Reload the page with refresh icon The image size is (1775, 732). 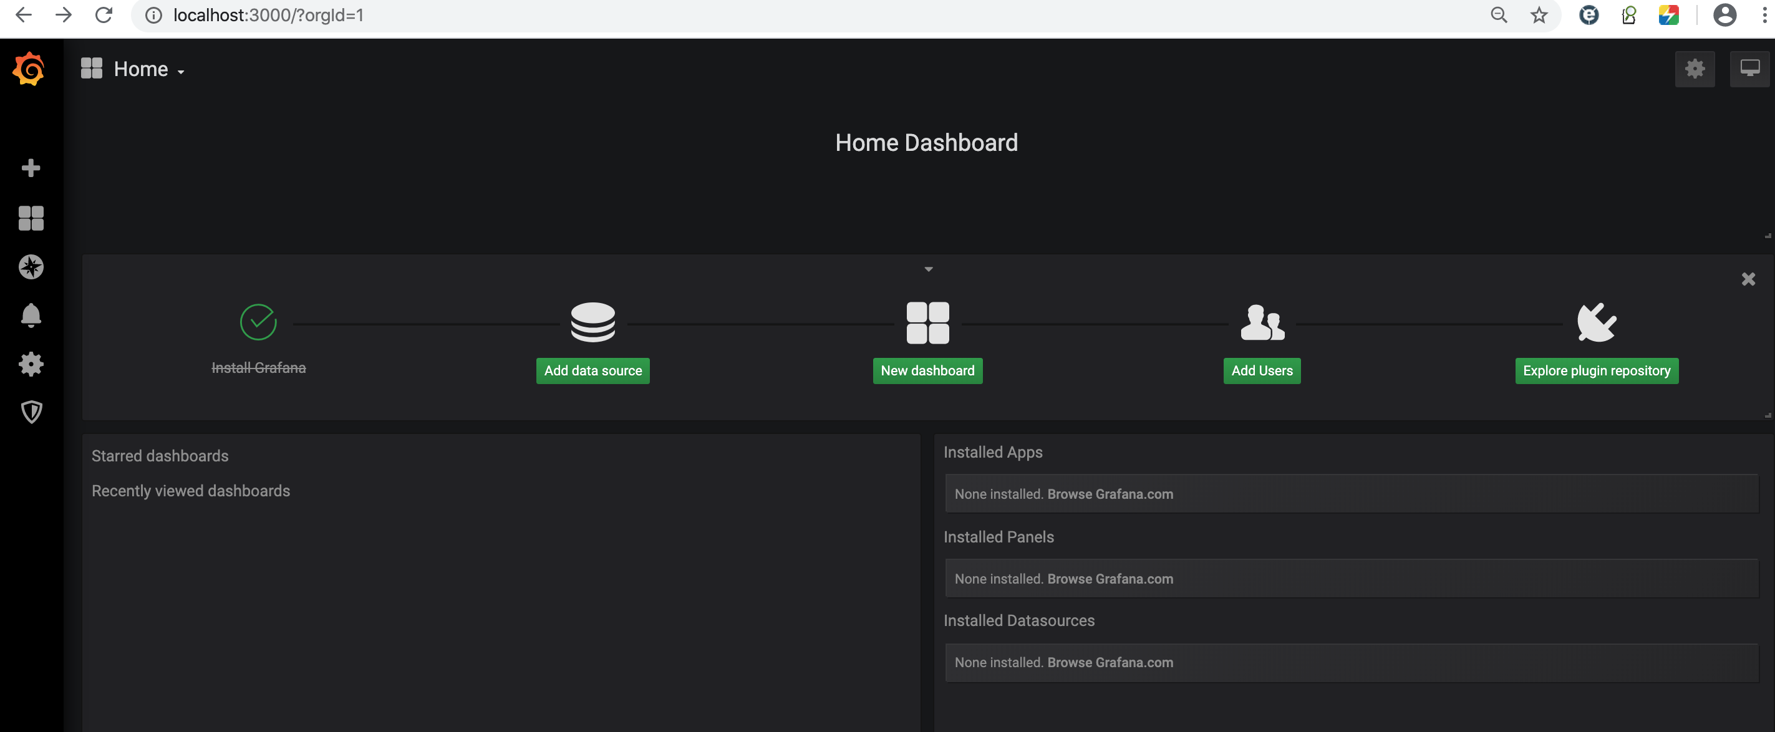click(104, 15)
